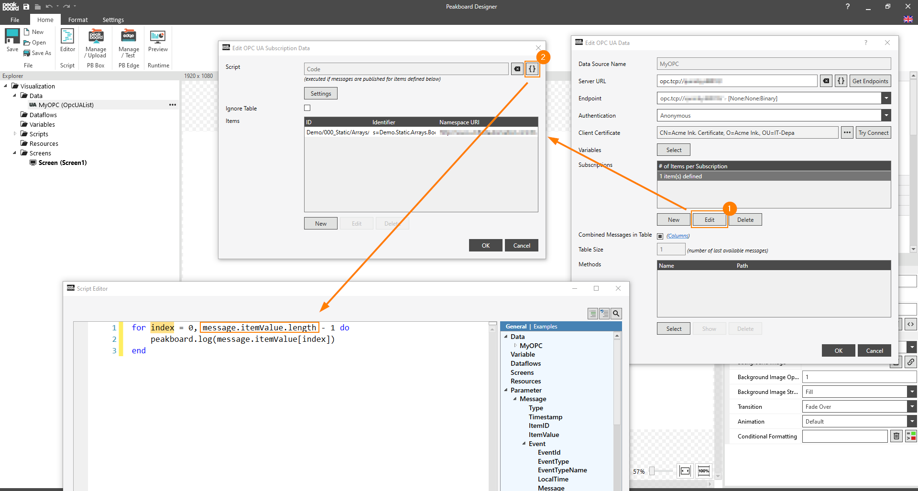The height and width of the screenshot is (491, 918).
Task: Click the redo arrow in title bar
Action: click(x=66, y=7)
